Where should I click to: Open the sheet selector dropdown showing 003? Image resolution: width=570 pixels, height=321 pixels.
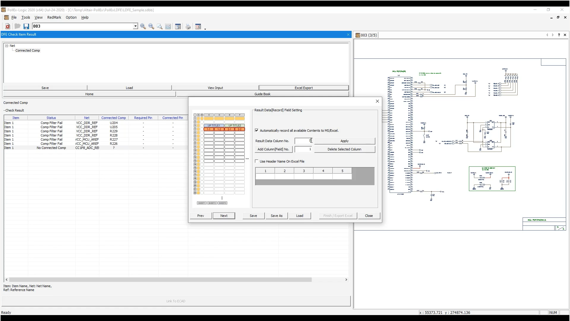(x=135, y=26)
